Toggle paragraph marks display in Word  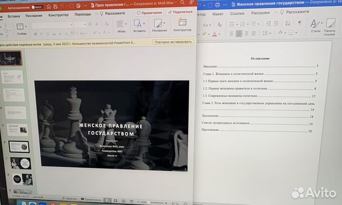300,23
